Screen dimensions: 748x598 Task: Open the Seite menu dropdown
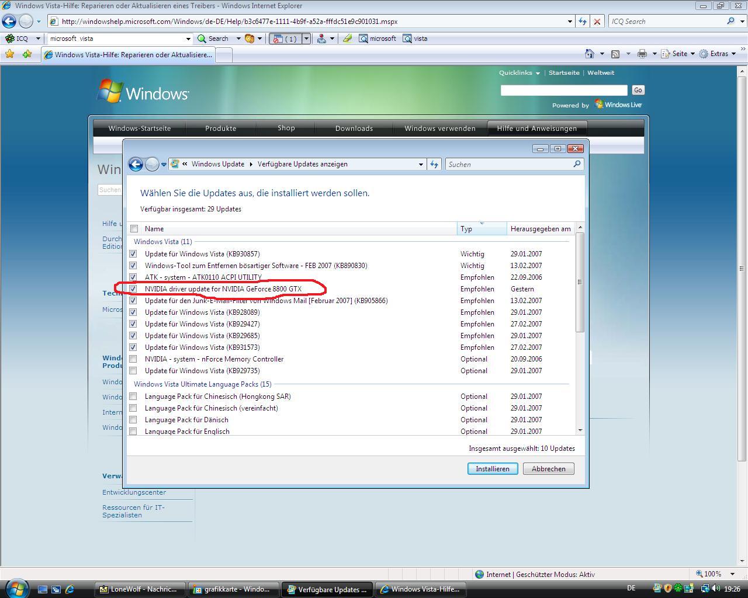point(692,54)
